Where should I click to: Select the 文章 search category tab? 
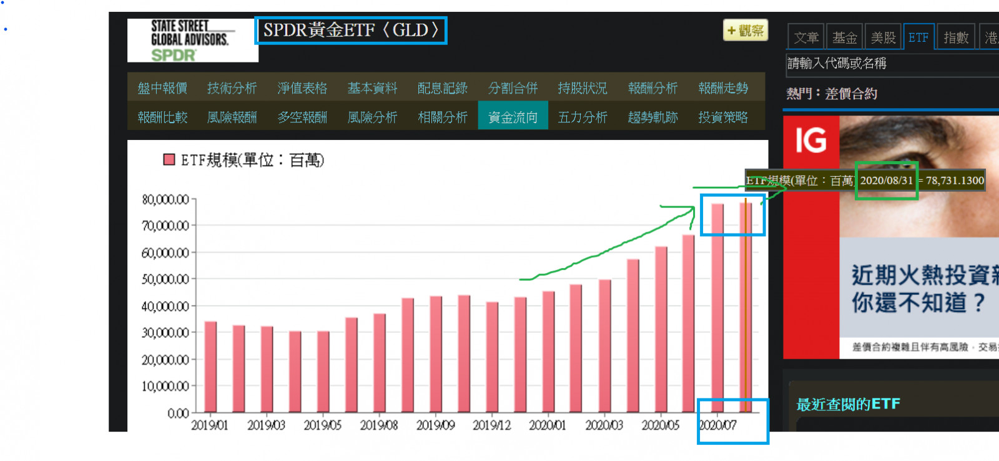(806, 37)
